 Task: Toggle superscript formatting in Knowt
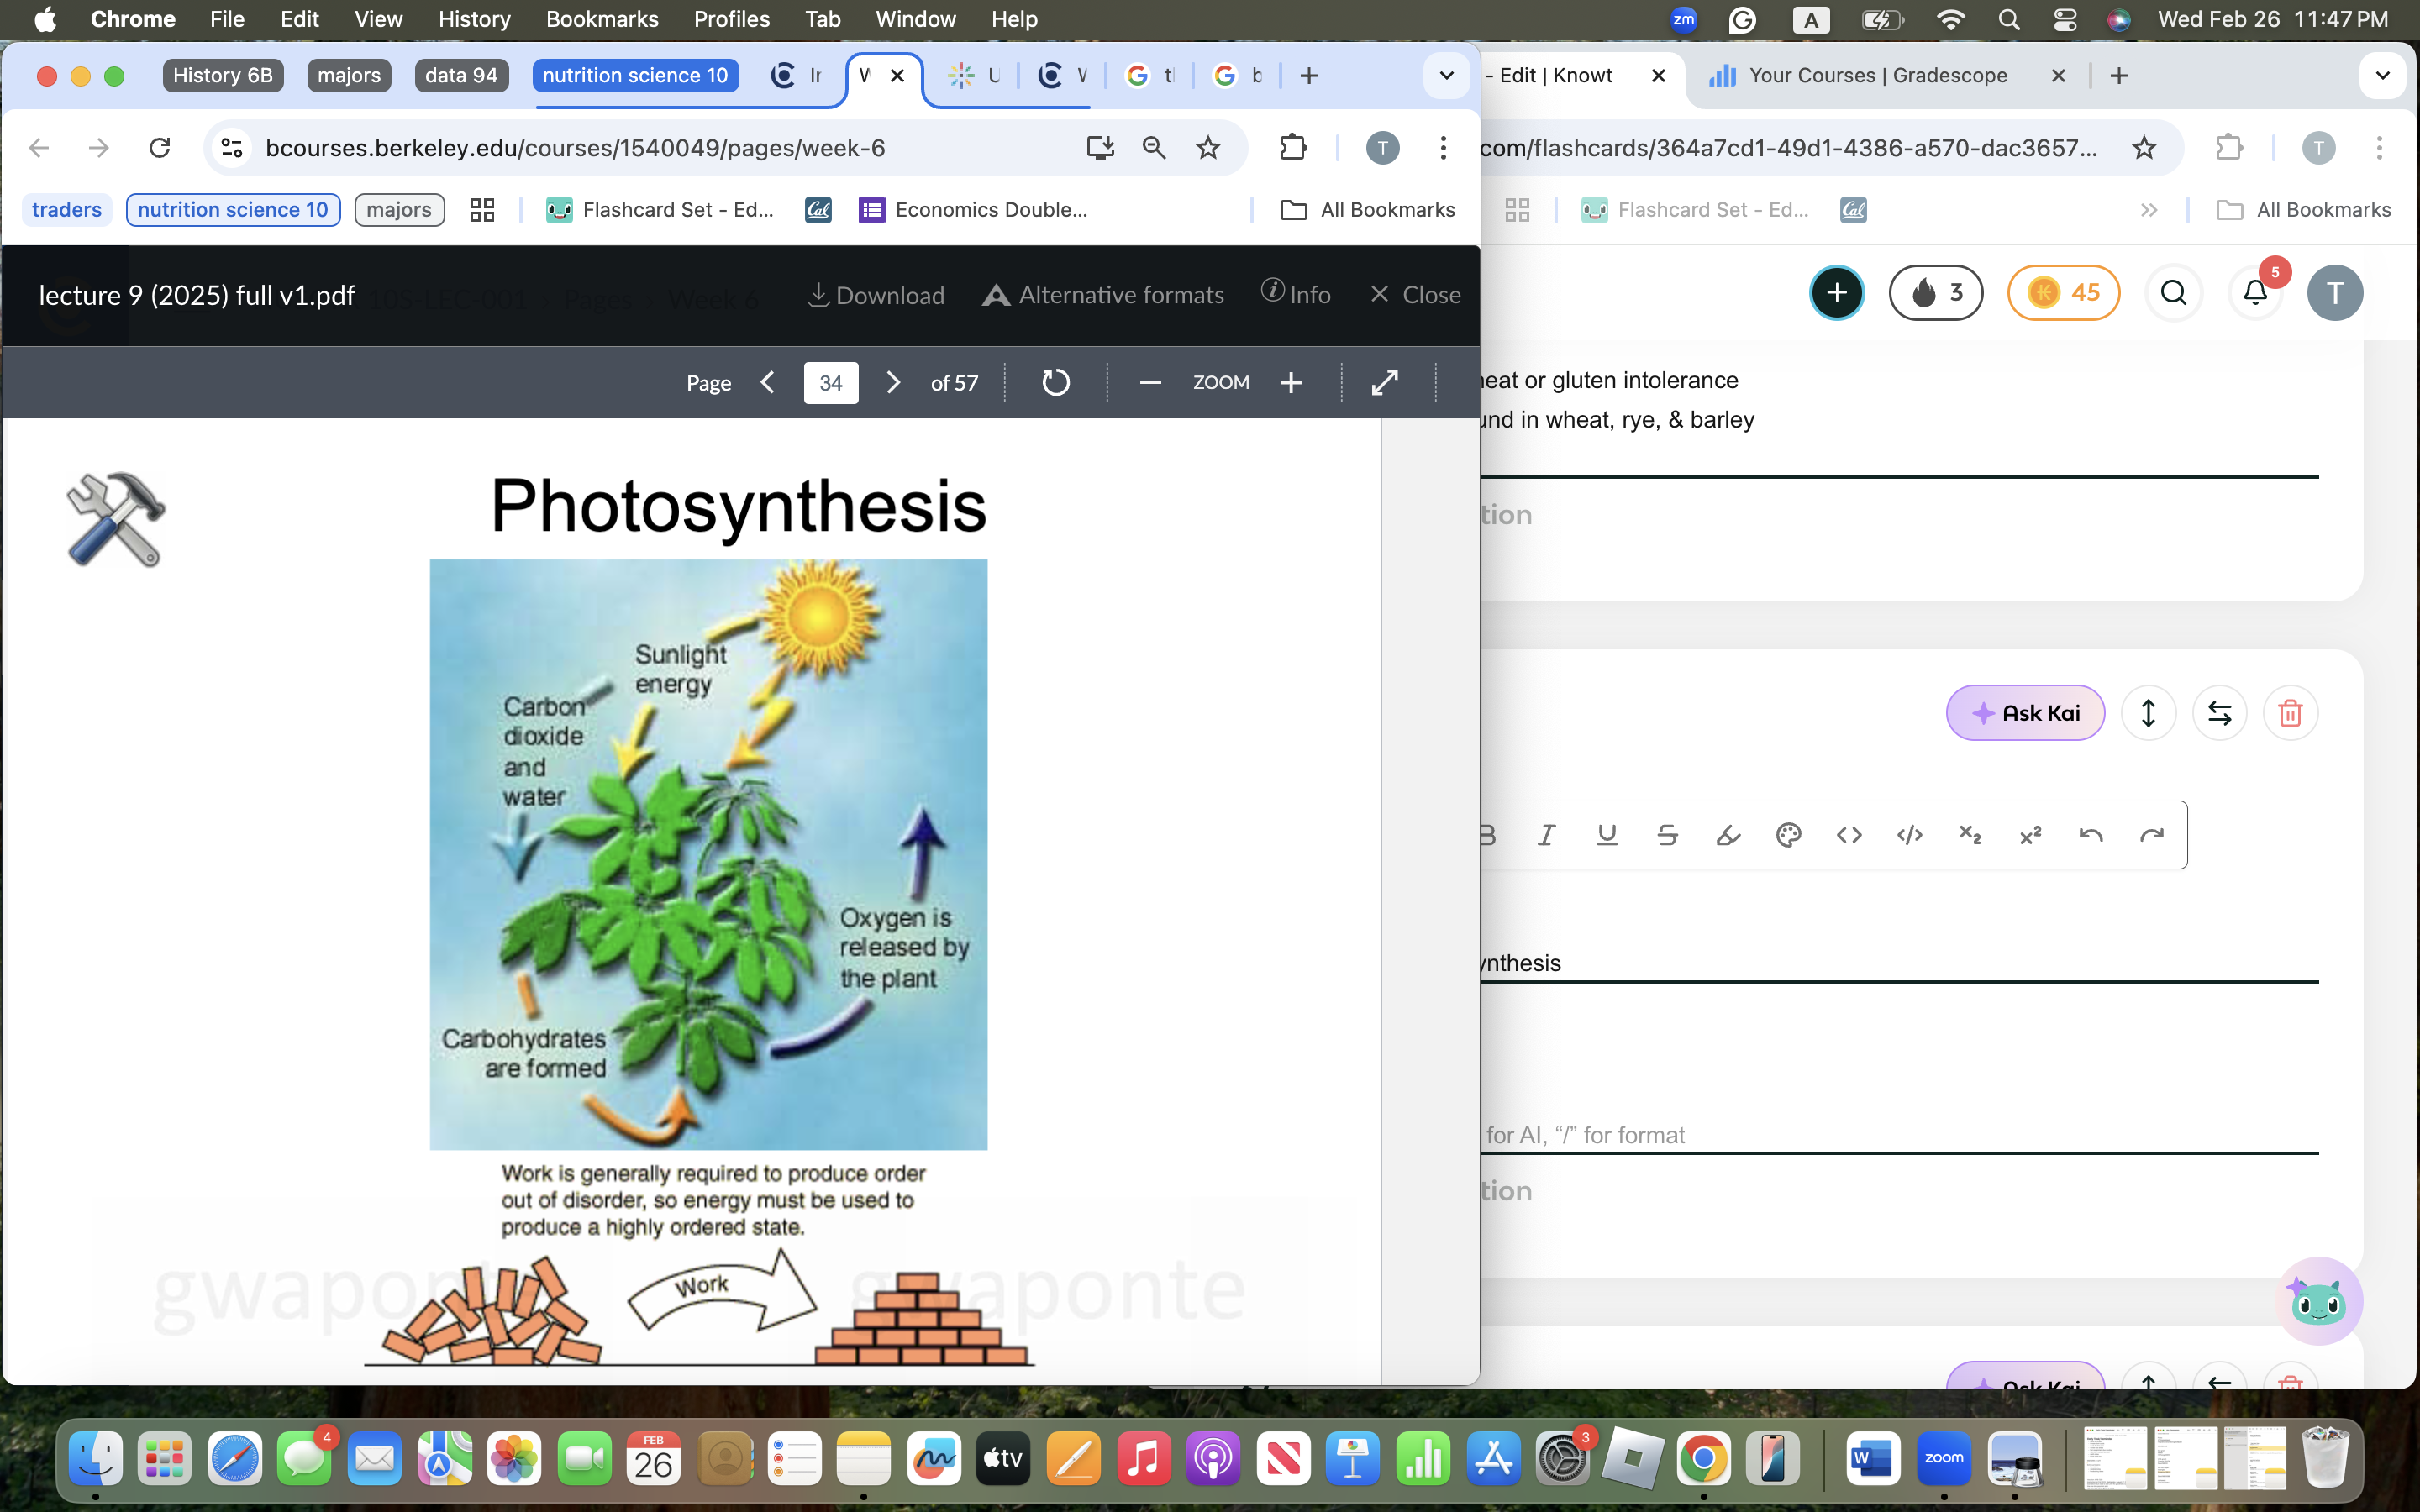click(x=2030, y=835)
